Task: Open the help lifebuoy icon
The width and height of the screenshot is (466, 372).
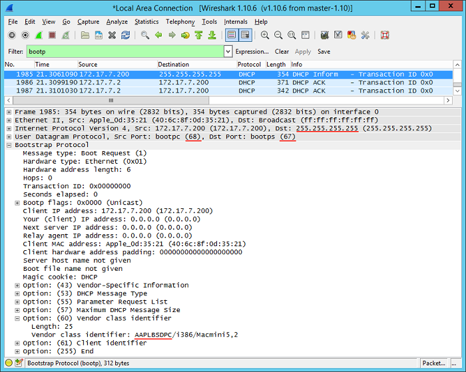Action: [384, 35]
